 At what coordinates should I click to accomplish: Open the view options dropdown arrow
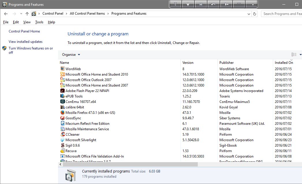click(x=300, y=55)
